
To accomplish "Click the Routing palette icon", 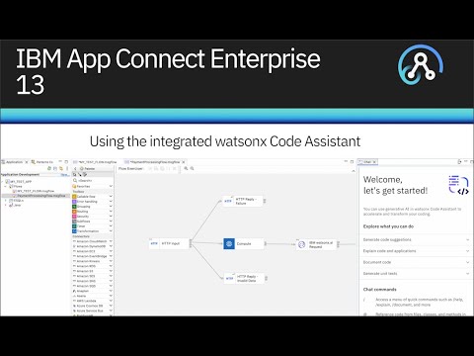I will point(74,212).
